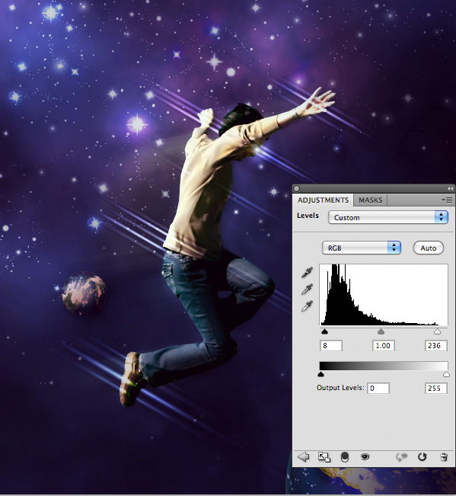This screenshot has height=496, width=456.
Task: Click the histogram graph in Levels
Action: [384, 295]
